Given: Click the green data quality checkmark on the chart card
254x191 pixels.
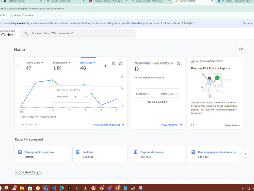Looking at the screenshot, I should pyautogui.click(x=120, y=64).
